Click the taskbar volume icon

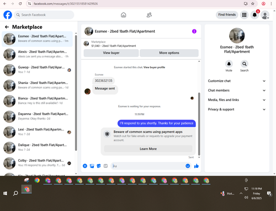(x=246, y=198)
